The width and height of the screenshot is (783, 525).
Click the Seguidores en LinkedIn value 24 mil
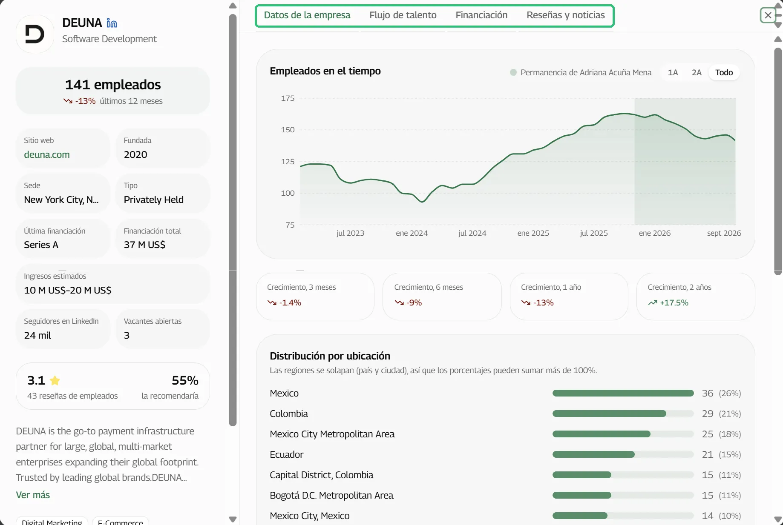coord(37,335)
